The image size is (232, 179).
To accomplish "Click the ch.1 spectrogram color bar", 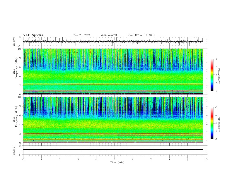I will 212,75.
